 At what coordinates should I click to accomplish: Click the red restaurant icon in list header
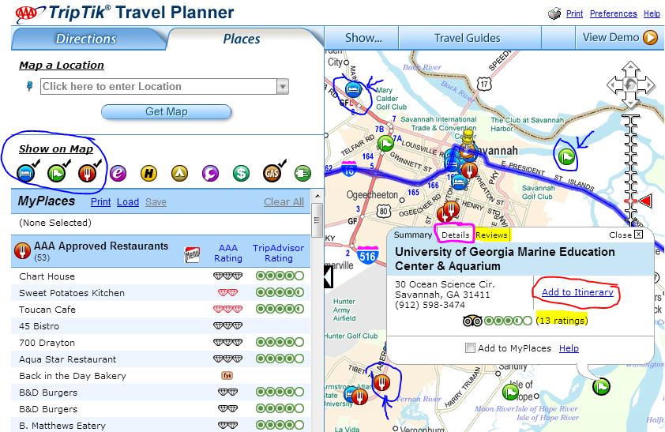(x=22, y=251)
